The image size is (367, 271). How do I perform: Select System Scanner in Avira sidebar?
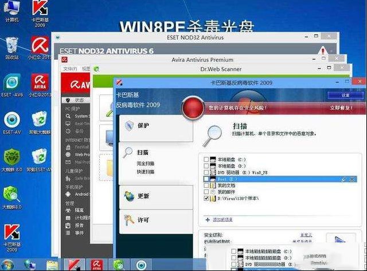[77, 116]
